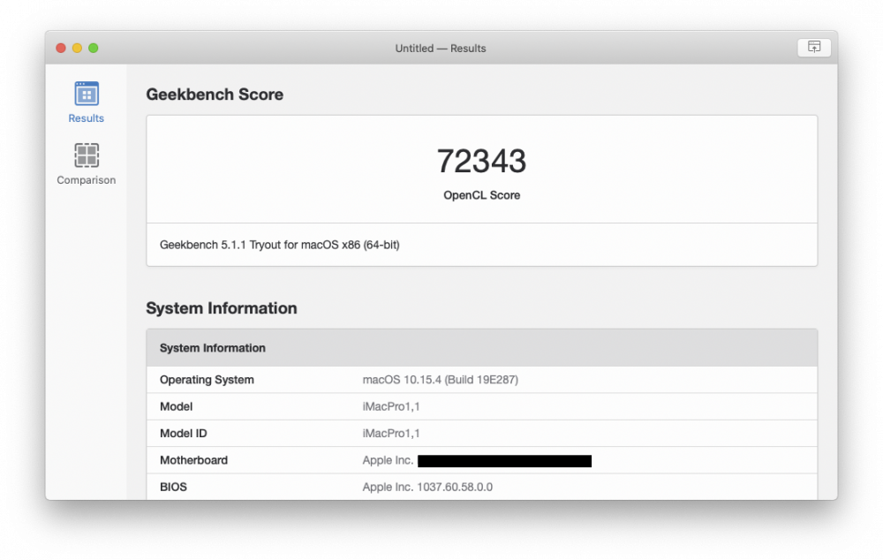This screenshot has height=560, width=883.
Task: Select the macOS 10.15.4 (Build 19E287) value
Action: (441, 380)
